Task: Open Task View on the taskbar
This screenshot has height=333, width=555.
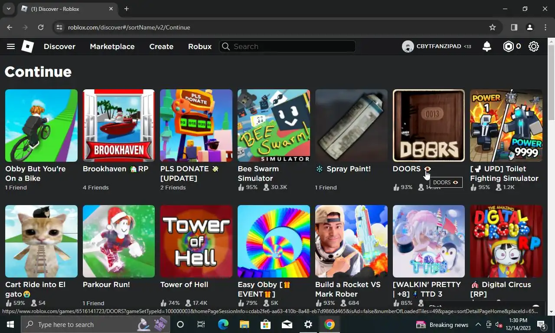Action: [201, 324]
